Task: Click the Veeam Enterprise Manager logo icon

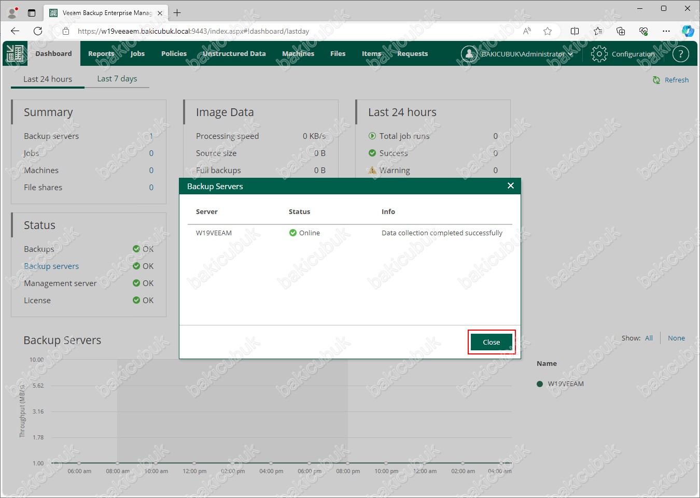Action: click(16, 53)
